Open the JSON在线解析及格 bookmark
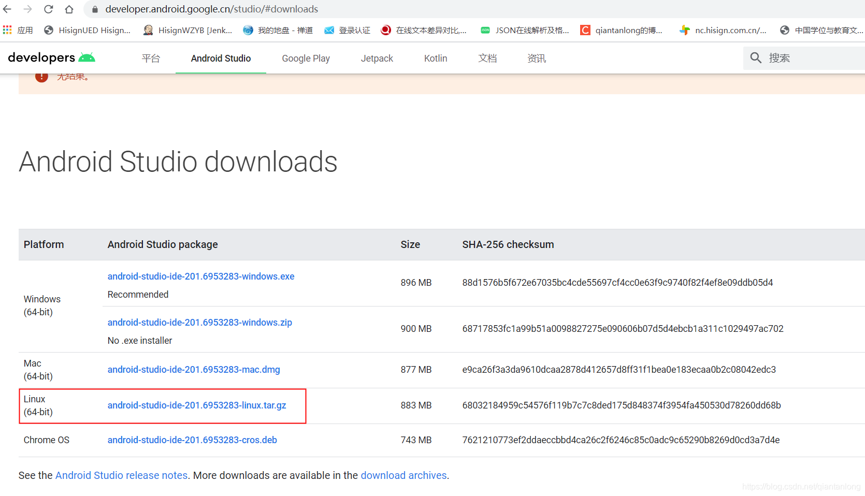The height and width of the screenshot is (496, 865). pos(525,30)
